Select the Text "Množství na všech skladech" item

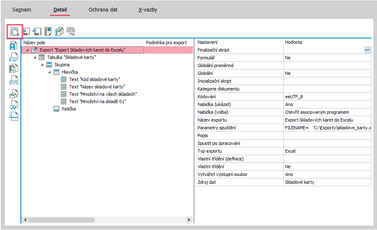coord(103,94)
